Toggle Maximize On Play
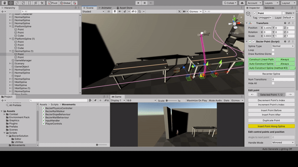This screenshot has width=298, height=167. (x=197, y=100)
